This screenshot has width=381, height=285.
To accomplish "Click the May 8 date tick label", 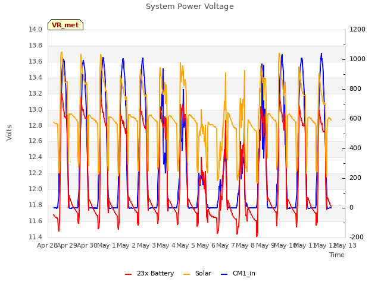I will pos(245,245).
